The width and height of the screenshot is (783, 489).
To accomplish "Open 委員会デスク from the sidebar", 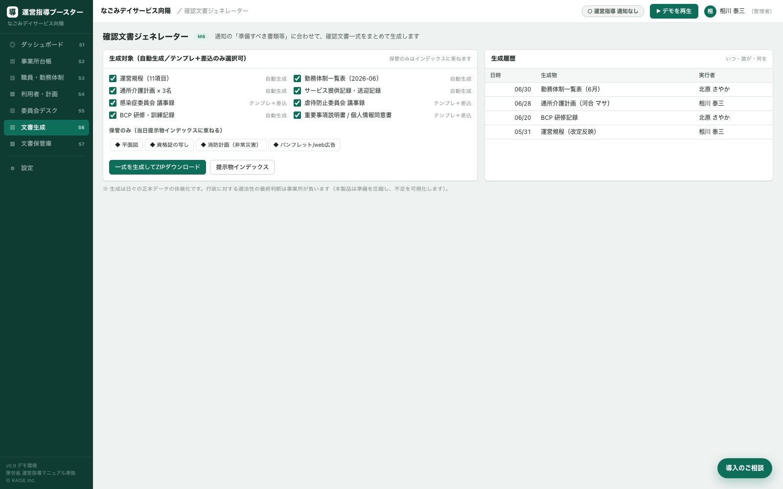I will (46, 111).
